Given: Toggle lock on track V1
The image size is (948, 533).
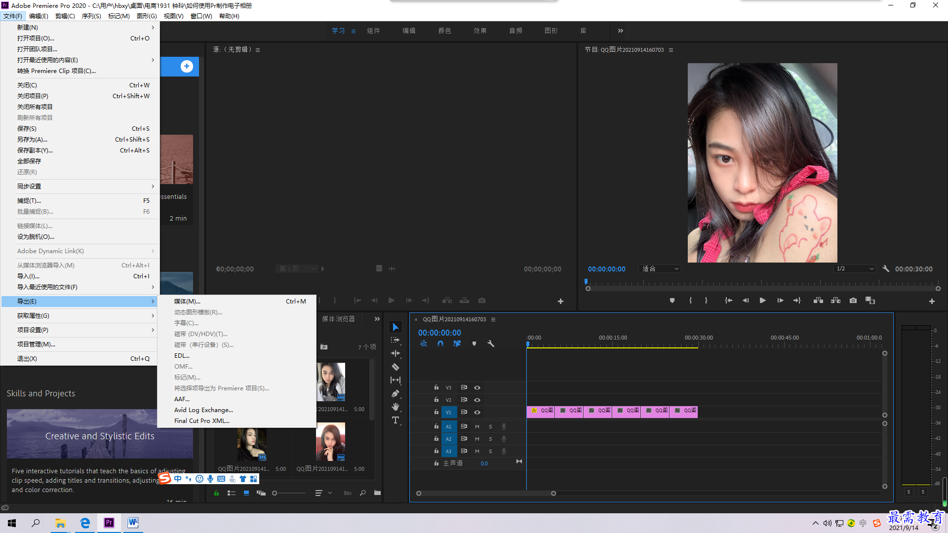Looking at the screenshot, I should (436, 412).
